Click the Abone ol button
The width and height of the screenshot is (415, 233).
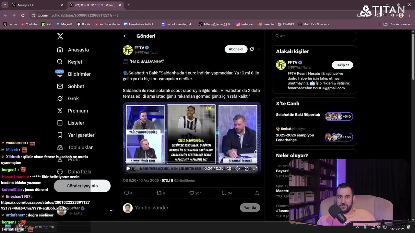(236, 49)
